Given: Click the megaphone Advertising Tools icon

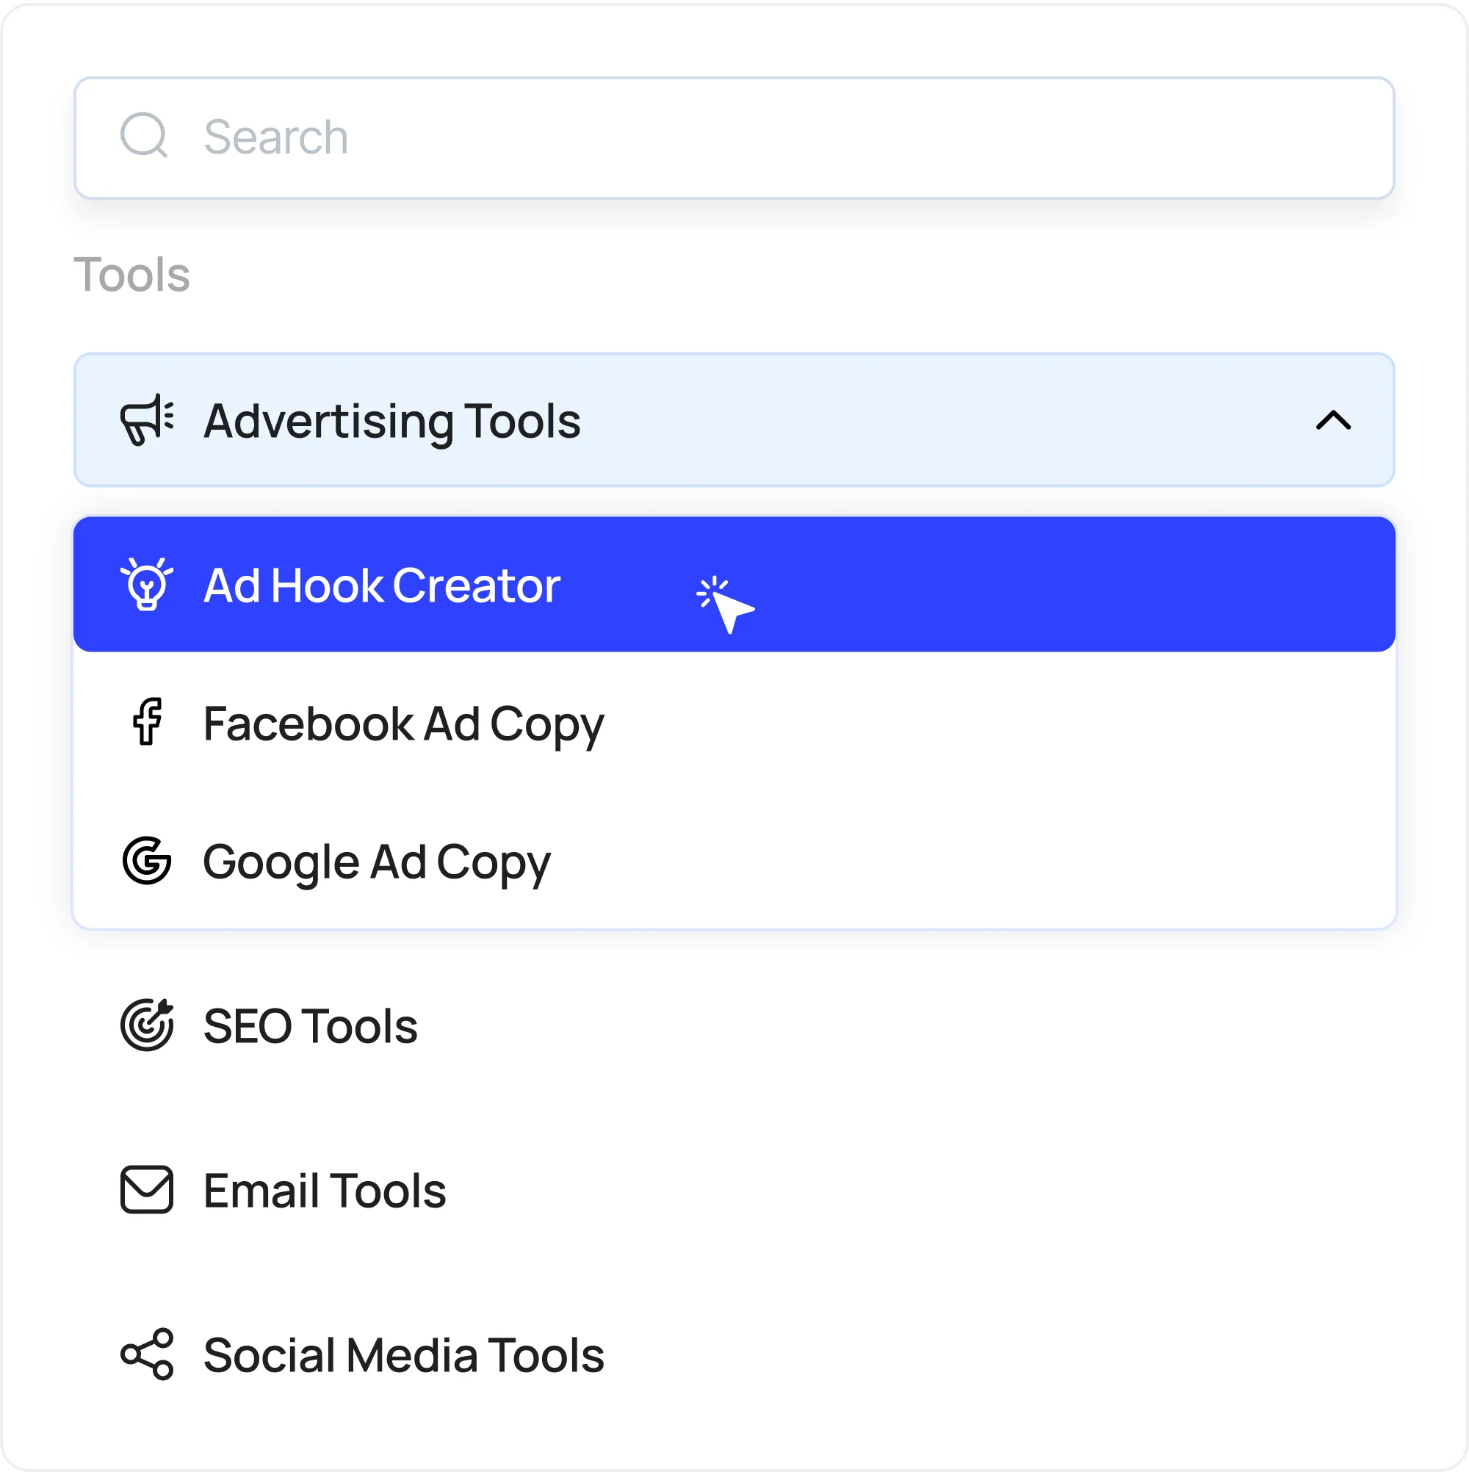Looking at the screenshot, I should coord(147,420).
